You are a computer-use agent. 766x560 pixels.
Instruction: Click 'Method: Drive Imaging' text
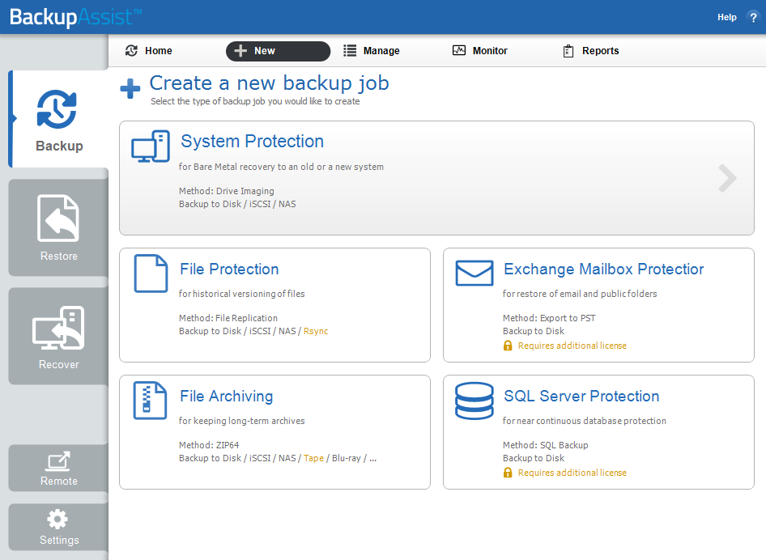(226, 191)
